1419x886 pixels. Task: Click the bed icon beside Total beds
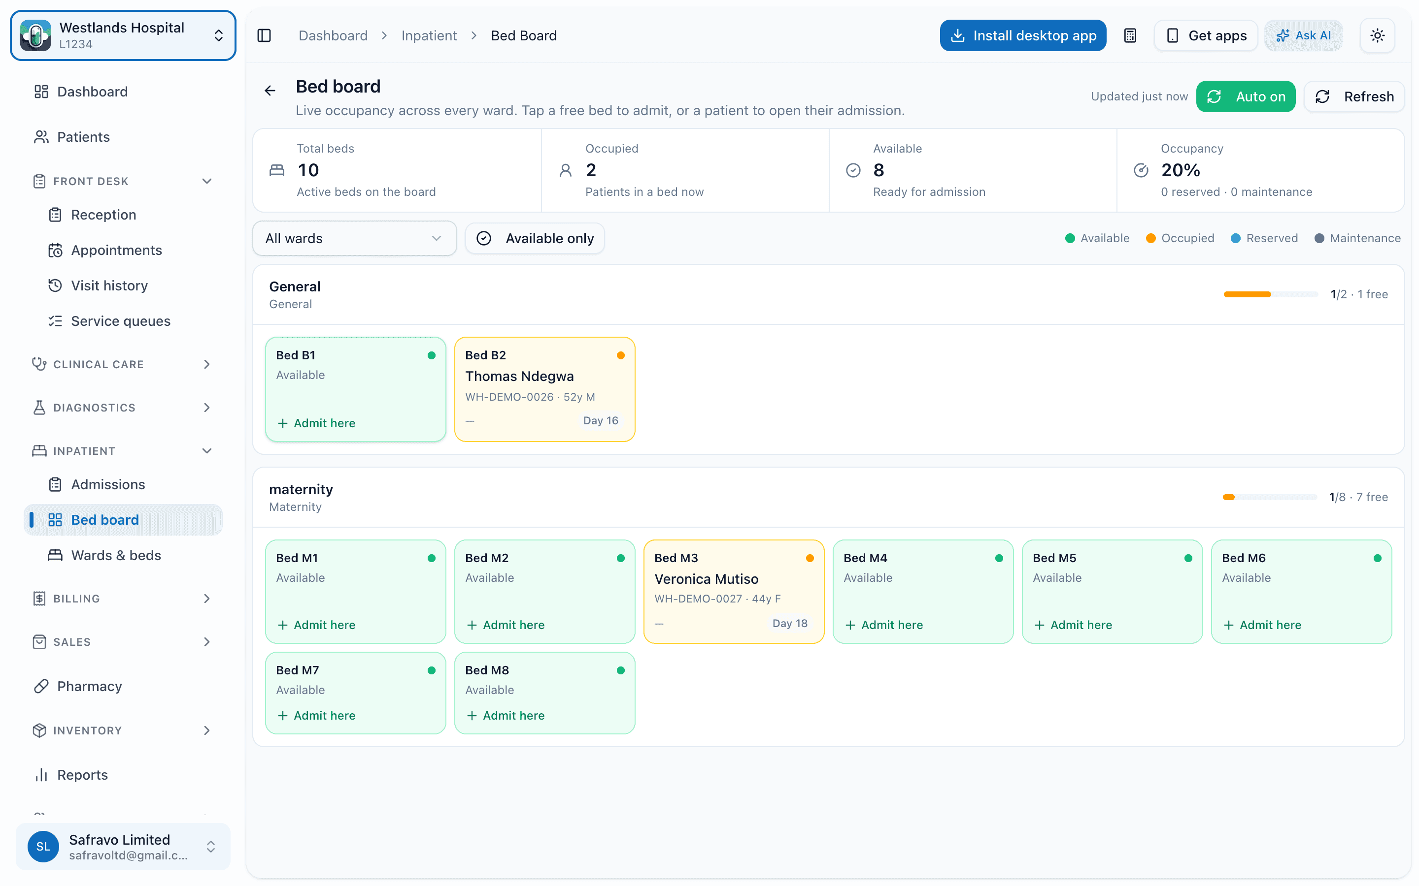(x=277, y=170)
